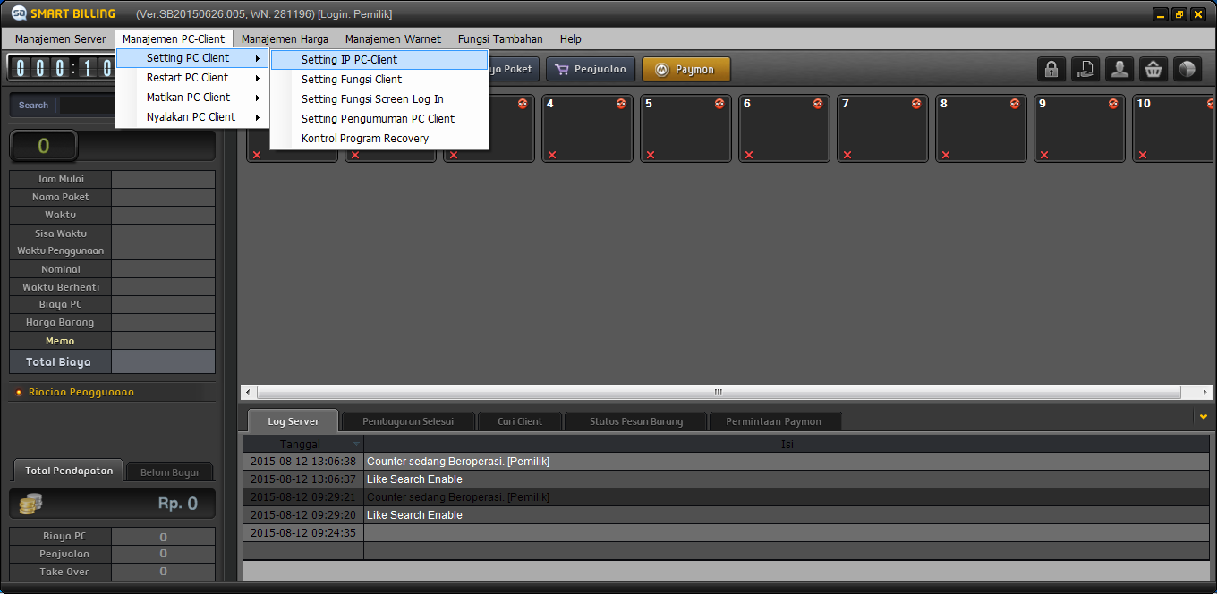
Task: Open Manajemen PC-Client menu
Action: coord(174,38)
